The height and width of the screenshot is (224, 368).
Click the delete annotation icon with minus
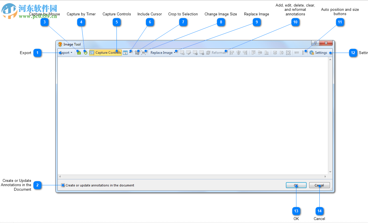point(195,53)
